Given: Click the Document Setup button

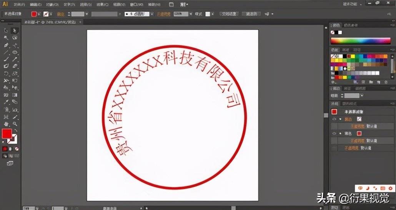Looking at the screenshot, I should (229, 14).
